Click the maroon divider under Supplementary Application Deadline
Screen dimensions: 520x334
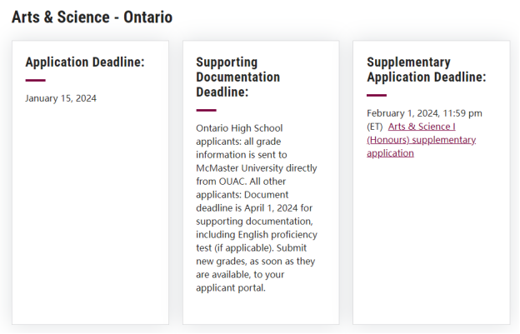coord(377,95)
